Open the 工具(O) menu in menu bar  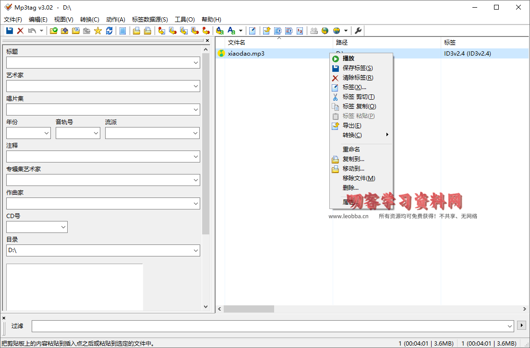tap(184, 20)
